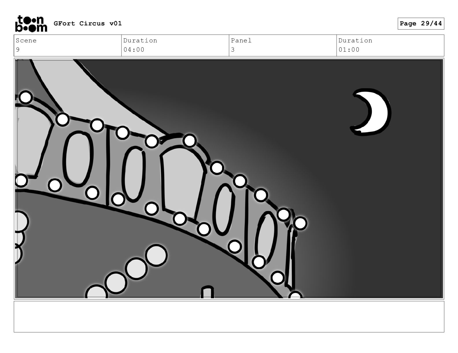Click the leftmost oval window of the marquee
The image size is (458, 353).
(x=78, y=158)
